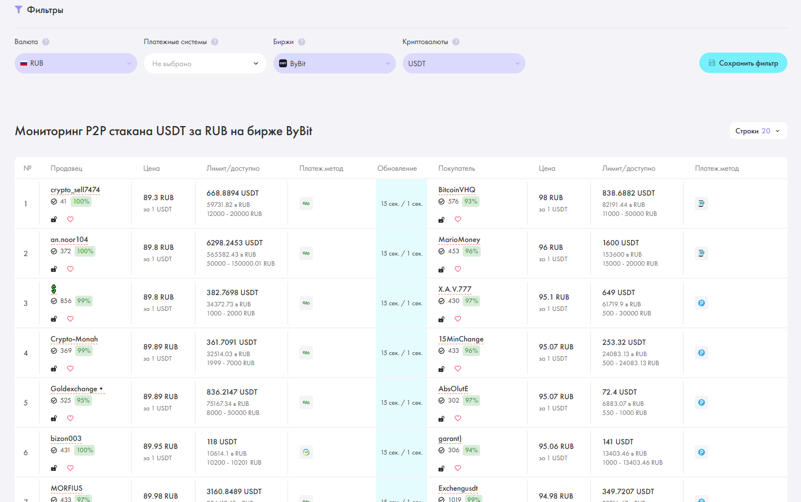Screen dimensions: 801x502
Task: Click Обновление column header
Action: click(397, 168)
